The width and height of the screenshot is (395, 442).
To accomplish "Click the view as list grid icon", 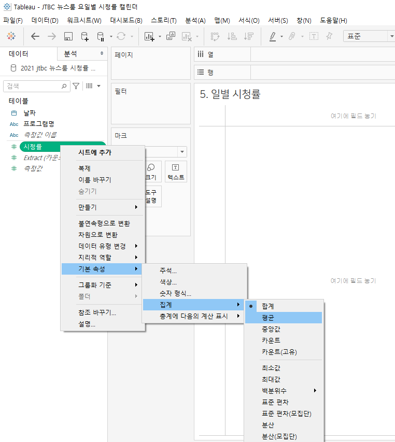I will [x=89, y=86].
